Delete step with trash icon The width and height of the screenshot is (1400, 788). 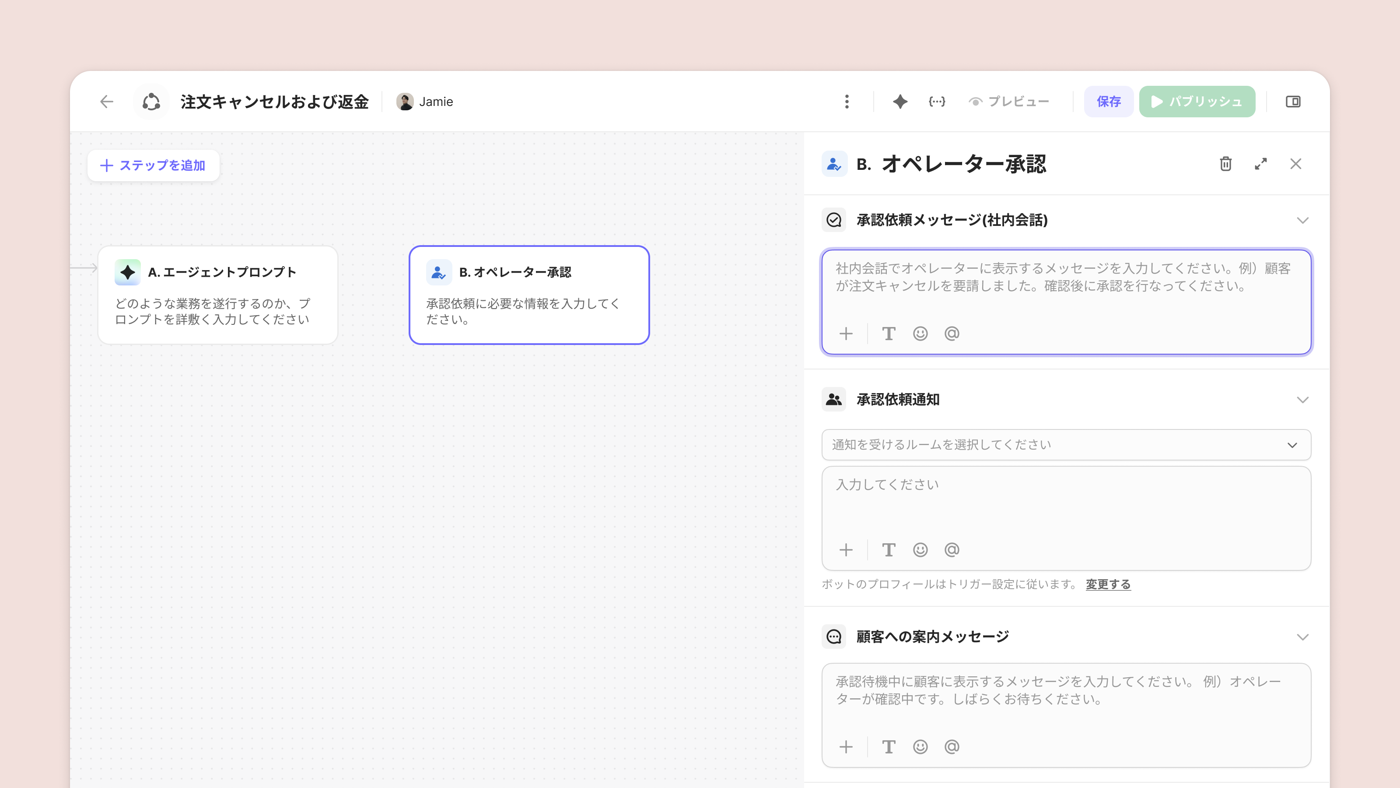pyautogui.click(x=1225, y=164)
